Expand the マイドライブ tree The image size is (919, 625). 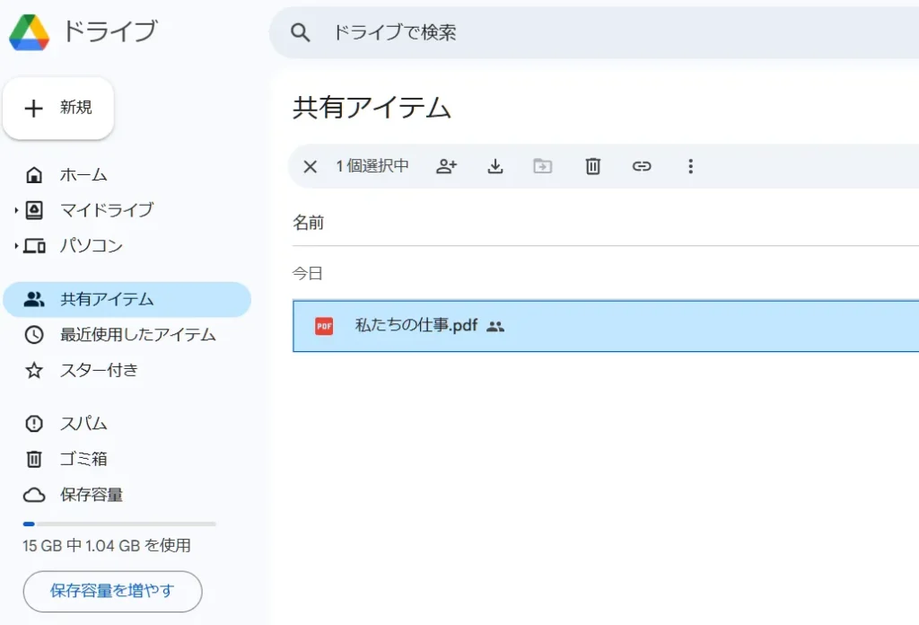click(x=16, y=211)
